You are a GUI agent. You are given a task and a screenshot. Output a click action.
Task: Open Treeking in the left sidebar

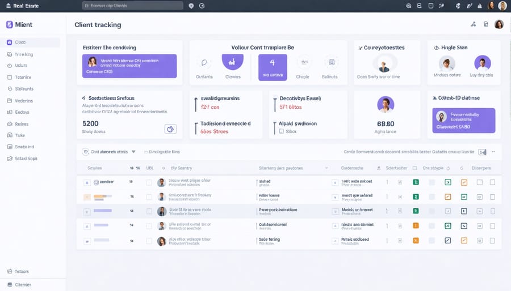(23, 54)
